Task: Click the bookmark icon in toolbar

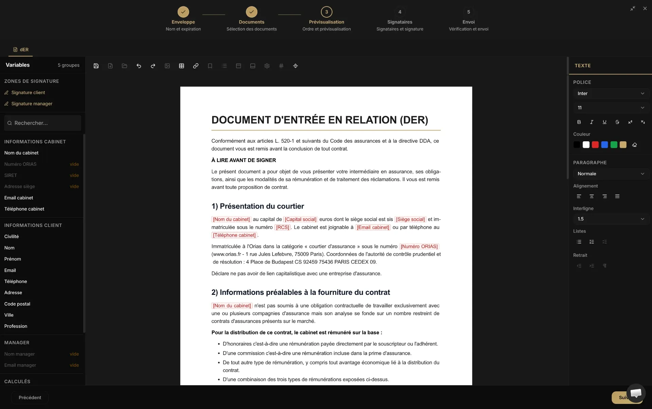Action: point(210,66)
